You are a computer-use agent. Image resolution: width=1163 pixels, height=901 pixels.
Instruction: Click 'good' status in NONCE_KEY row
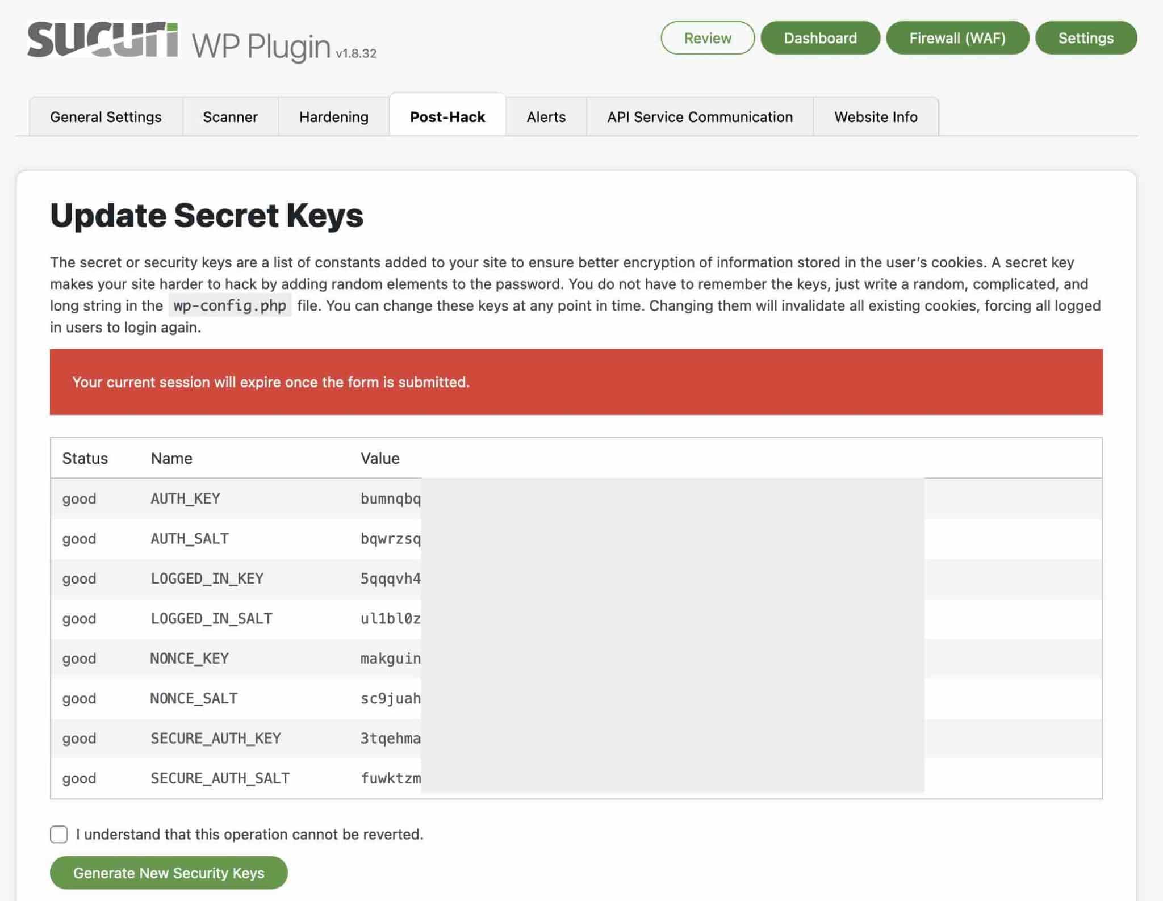pyautogui.click(x=79, y=659)
